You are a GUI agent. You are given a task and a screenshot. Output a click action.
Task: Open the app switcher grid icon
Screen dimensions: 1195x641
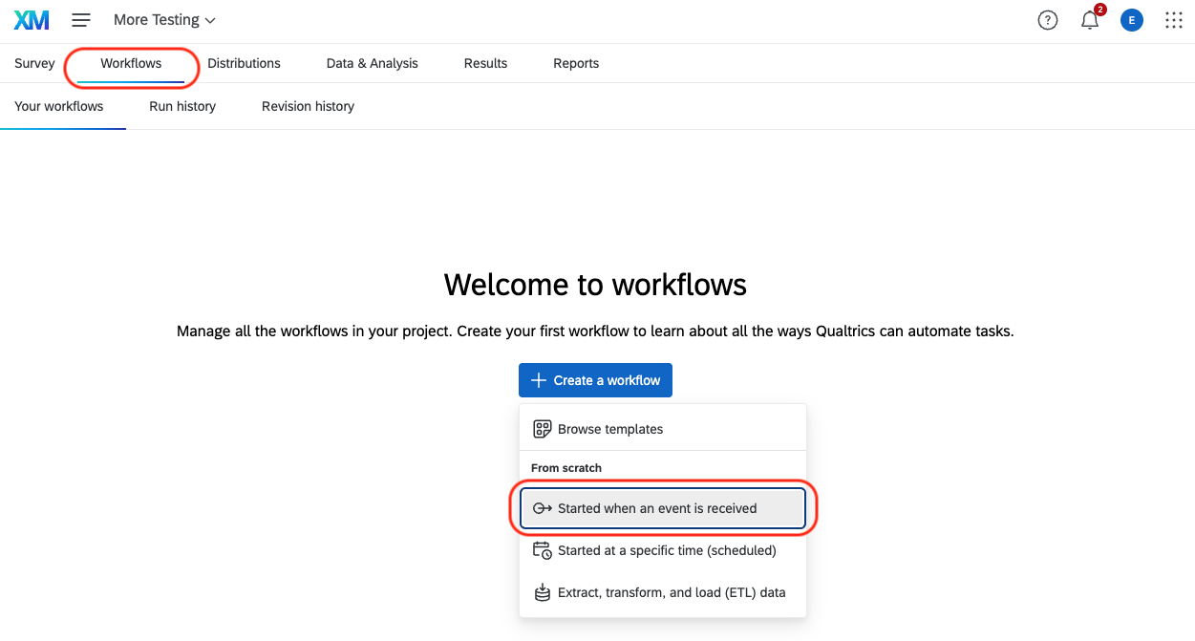coord(1174,20)
